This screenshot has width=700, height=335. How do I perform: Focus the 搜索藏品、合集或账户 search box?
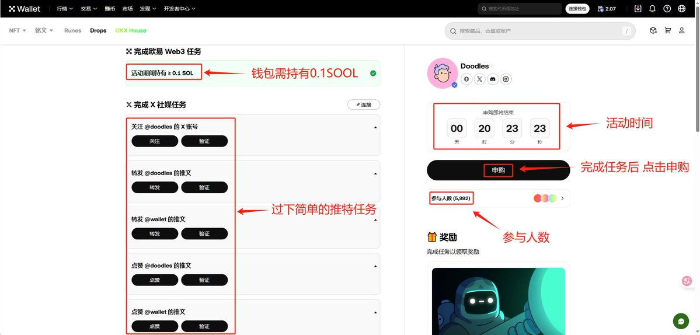point(539,32)
